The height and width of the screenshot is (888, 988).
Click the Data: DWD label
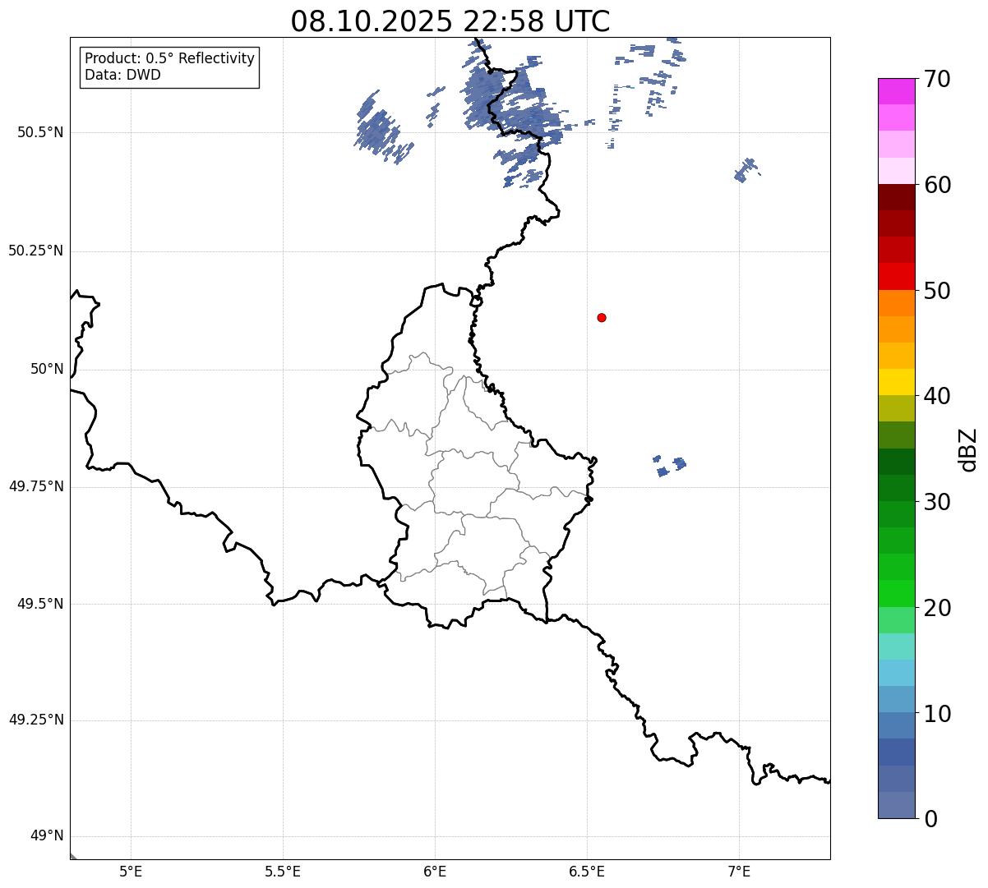[x=122, y=75]
